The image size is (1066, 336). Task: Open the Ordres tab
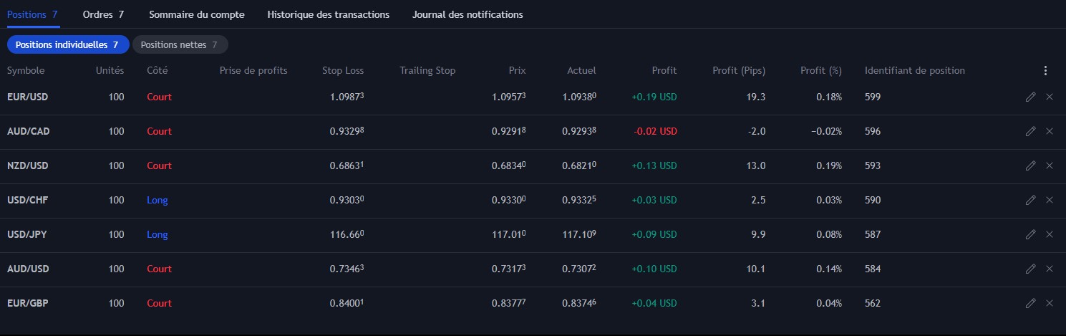tap(103, 14)
